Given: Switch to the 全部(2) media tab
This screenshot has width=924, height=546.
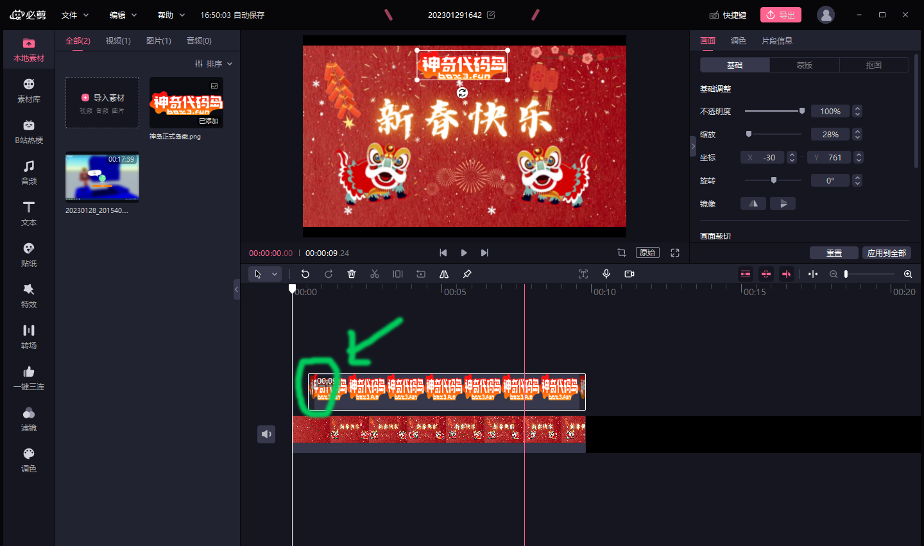Looking at the screenshot, I should (78, 41).
